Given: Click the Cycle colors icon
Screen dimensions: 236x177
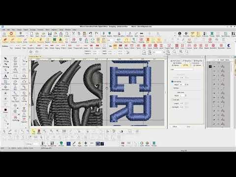Looking at the screenshot, I should (142, 144).
